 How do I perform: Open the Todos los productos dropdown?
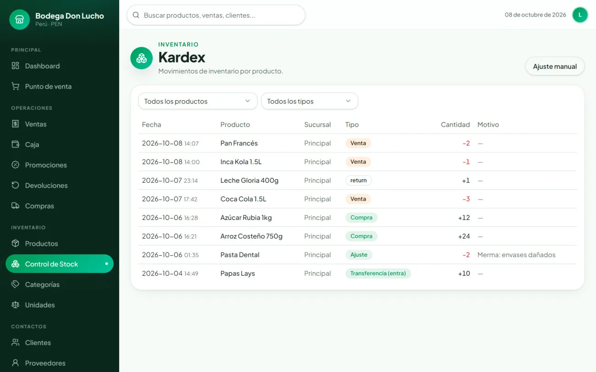[x=198, y=101]
